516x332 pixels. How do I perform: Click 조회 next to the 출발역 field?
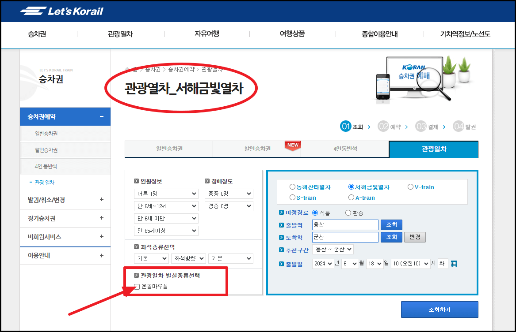coord(392,225)
